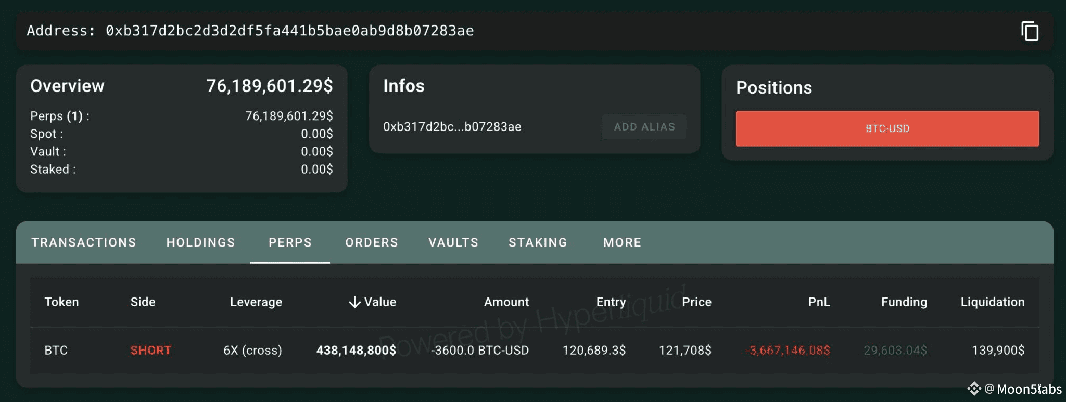The image size is (1066, 402).
Task: Click the Funding column header
Action: (904, 302)
